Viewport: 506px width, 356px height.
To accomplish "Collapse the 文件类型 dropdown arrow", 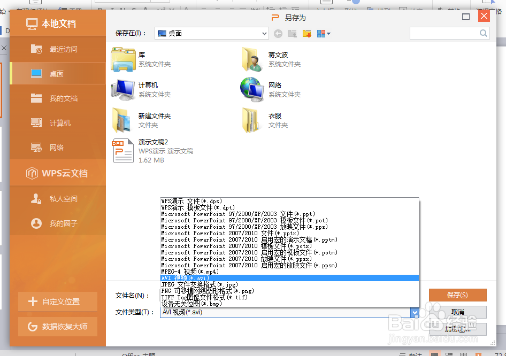I will tap(415, 312).
